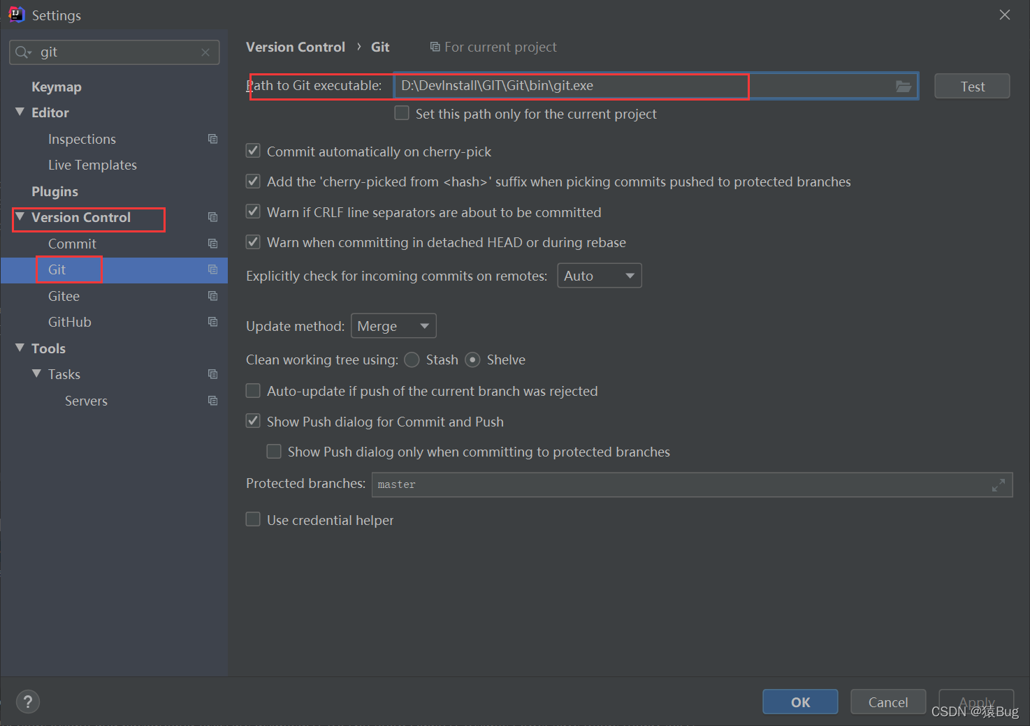The width and height of the screenshot is (1030, 726).
Task: Enable Push dialog only for protected branches
Action: [274, 452]
